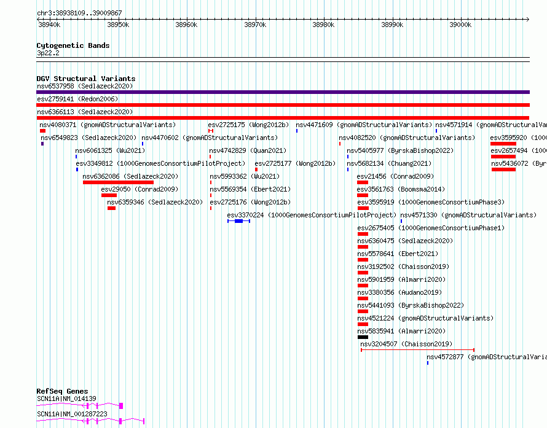Open the nsv6359346 (Sedlazeck2020) label

pyautogui.click(x=155, y=202)
